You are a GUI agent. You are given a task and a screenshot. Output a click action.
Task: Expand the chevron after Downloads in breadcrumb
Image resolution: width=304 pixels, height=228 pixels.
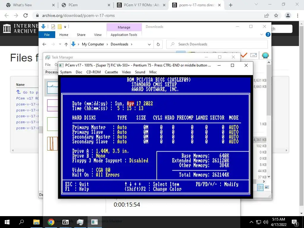coord(132,44)
